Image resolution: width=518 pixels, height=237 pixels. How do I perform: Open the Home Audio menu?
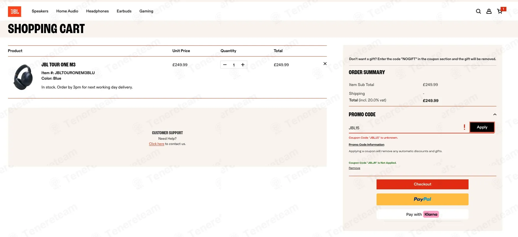click(67, 11)
